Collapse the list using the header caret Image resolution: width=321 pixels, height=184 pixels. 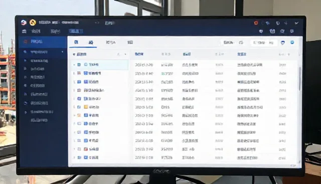click(x=74, y=54)
